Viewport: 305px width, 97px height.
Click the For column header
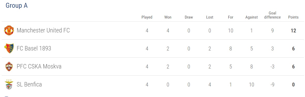tap(231, 17)
